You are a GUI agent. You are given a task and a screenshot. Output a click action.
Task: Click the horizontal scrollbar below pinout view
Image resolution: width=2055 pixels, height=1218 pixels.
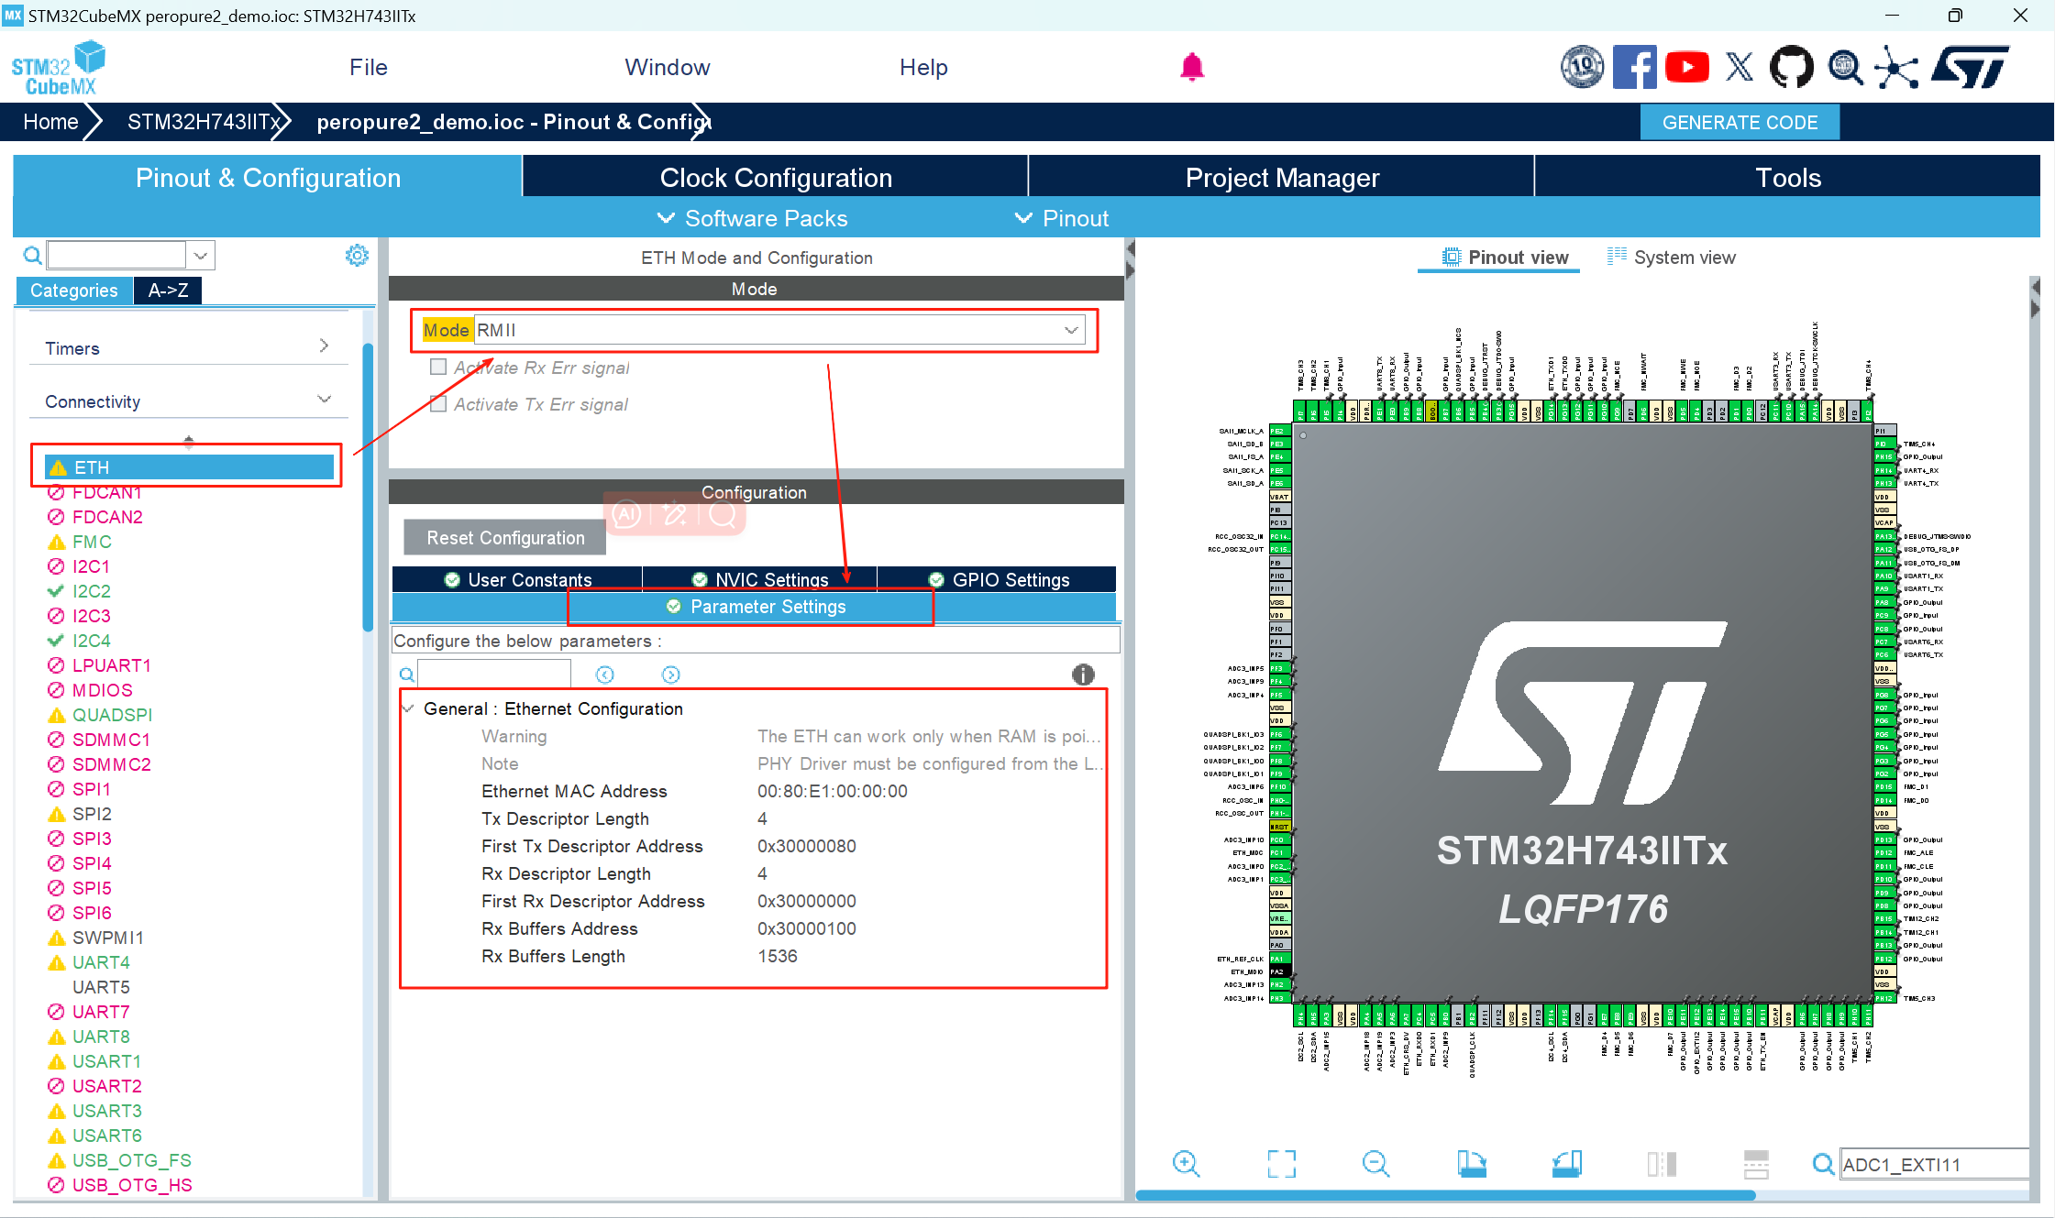(x=1444, y=1195)
